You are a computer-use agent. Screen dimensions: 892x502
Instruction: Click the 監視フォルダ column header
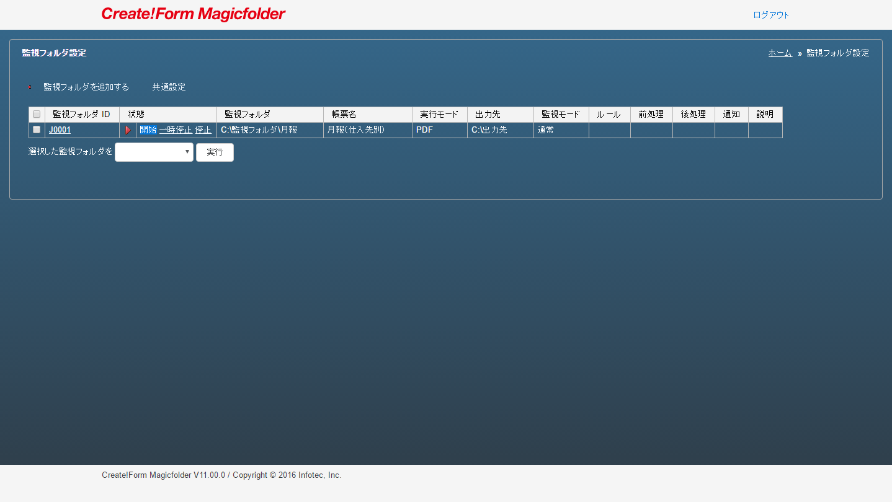270,115
